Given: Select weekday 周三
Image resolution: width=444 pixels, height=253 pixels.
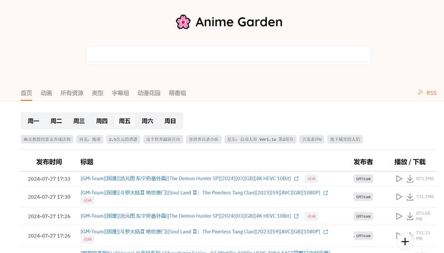Looking at the screenshot, I should [79, 121].
